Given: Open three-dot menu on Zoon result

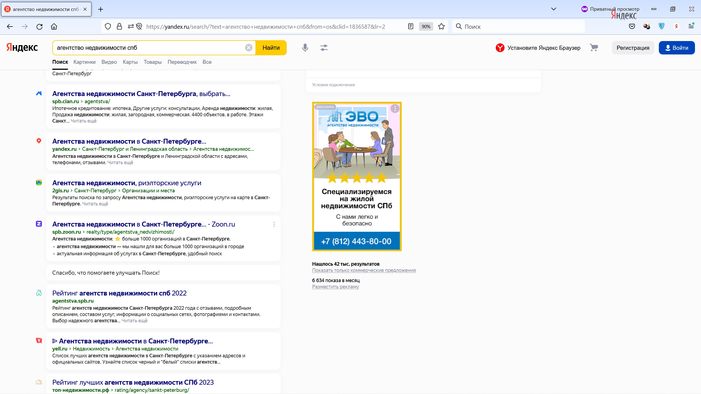Looking at the screenshot, I should 274,224.
